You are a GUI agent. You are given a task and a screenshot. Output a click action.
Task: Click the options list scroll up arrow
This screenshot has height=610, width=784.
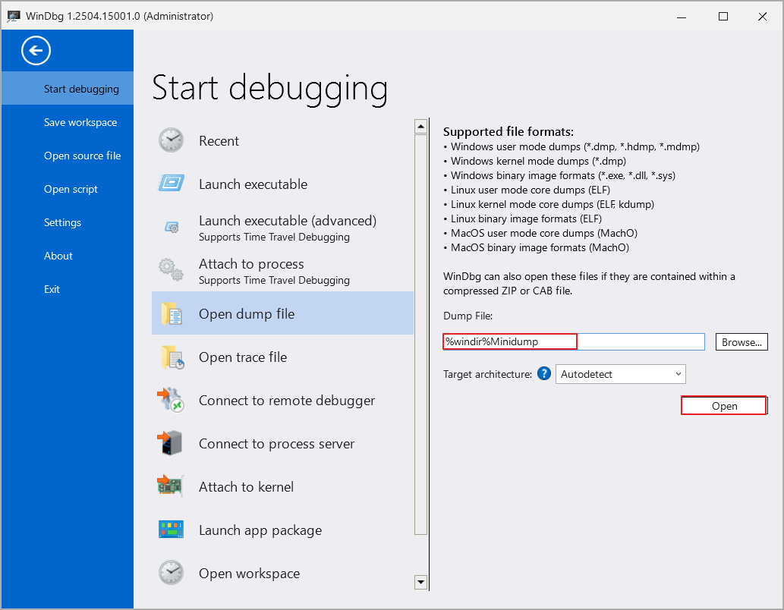coord(420,127)
